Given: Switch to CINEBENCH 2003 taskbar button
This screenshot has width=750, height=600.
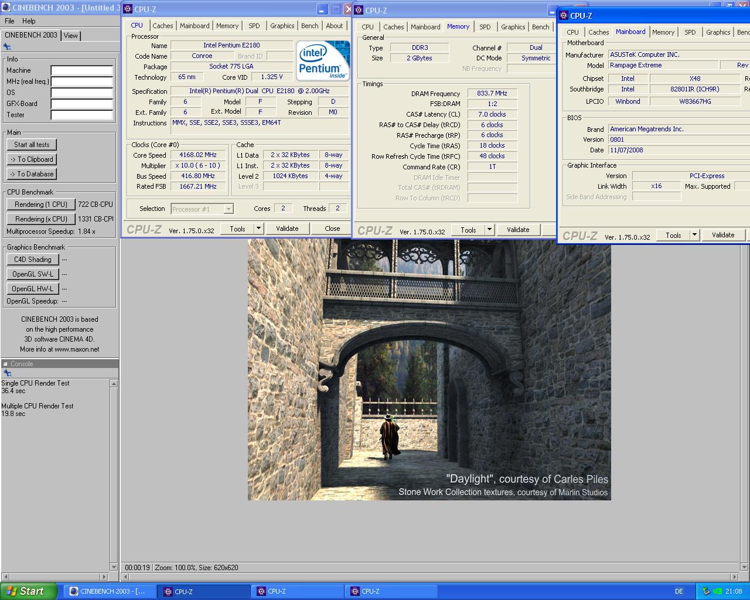Looking at the screenshot, I should [109, 591].
